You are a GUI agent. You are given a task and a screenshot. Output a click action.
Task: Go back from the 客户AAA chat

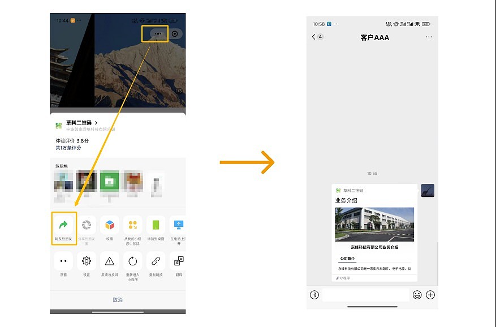click(x=313, y=37)
